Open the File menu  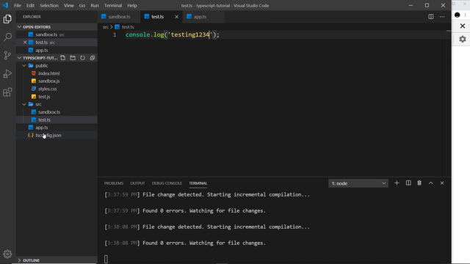click(18, 5)
